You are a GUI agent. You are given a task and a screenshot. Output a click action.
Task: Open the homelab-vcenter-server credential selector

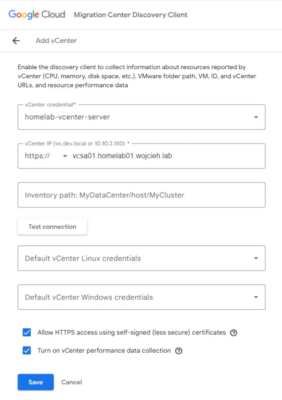click(141, 117)
